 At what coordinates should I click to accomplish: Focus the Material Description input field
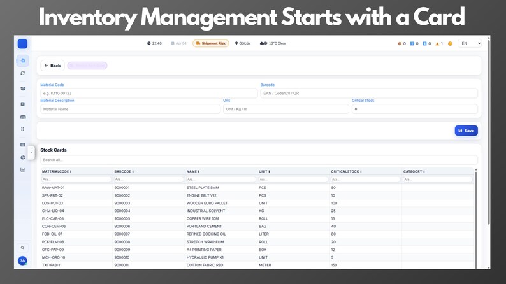click(130, 109)
